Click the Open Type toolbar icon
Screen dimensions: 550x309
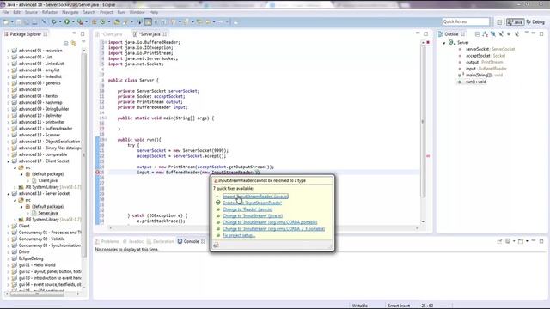tap(117, 22)
